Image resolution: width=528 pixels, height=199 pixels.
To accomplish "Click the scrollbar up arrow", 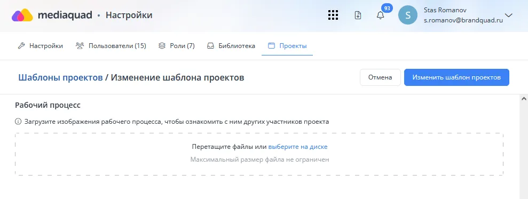I will tap(524, 99).
